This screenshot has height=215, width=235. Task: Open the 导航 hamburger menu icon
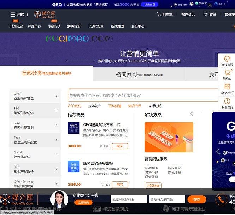point(13,14)
